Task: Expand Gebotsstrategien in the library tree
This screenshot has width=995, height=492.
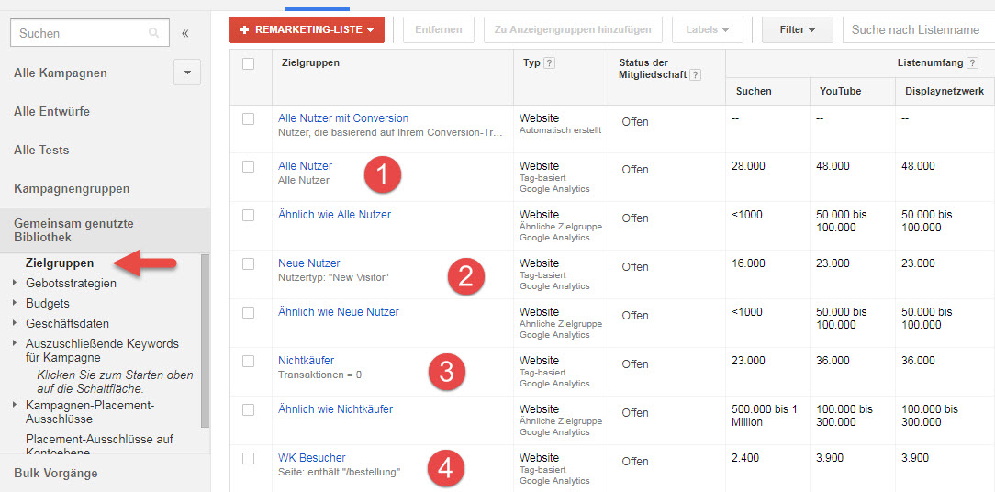Action: pyautogui.click(x=15, y=283)
